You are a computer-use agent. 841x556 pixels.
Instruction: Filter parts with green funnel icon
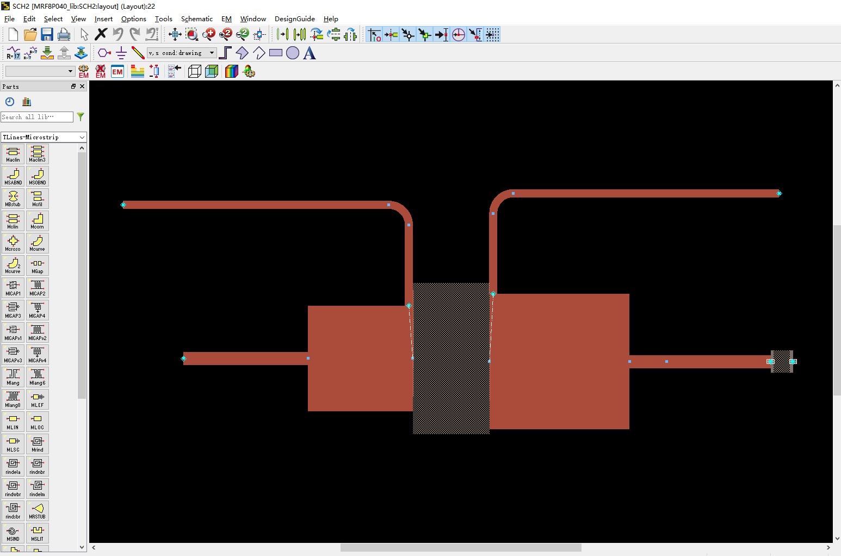81,116
